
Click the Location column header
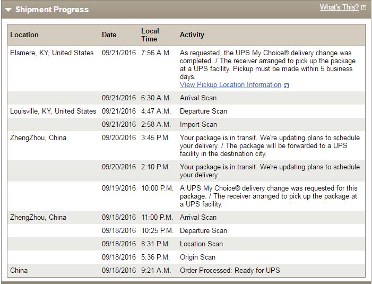(x=24, y=35)
